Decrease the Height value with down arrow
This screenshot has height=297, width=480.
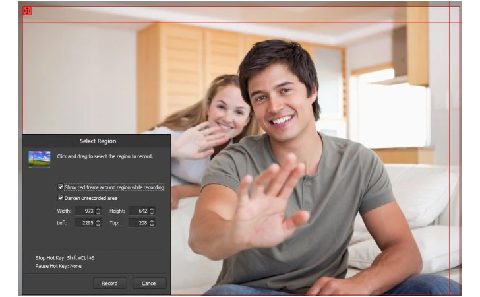point(152,213)
